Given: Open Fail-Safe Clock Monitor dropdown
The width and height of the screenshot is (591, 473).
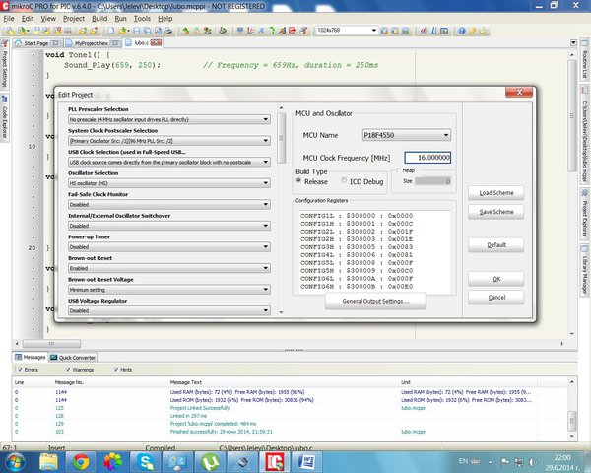Looking at the screenshot, I should (x=168, y=204).
